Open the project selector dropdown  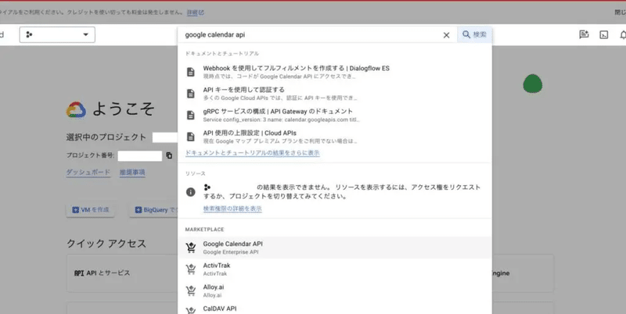(57, 34)
